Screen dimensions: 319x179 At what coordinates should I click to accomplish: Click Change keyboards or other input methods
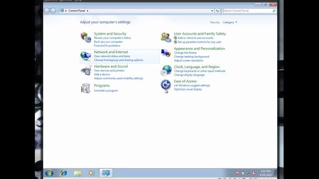(199, 71)
